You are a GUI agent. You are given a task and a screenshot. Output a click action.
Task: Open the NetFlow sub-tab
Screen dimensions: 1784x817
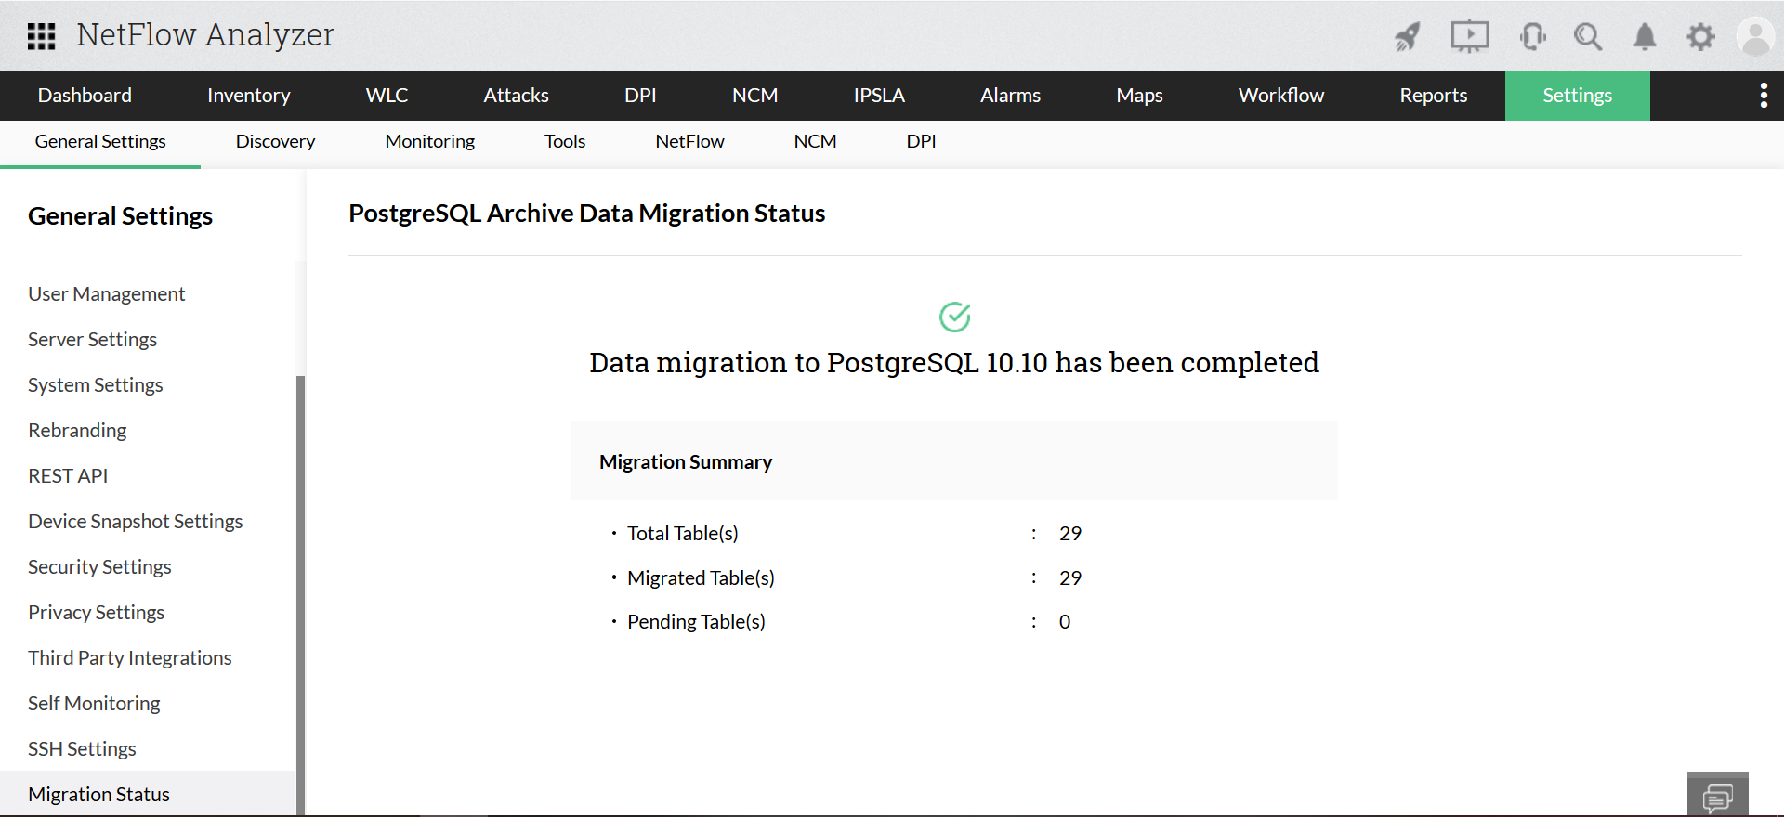click(x=689, y=142)
